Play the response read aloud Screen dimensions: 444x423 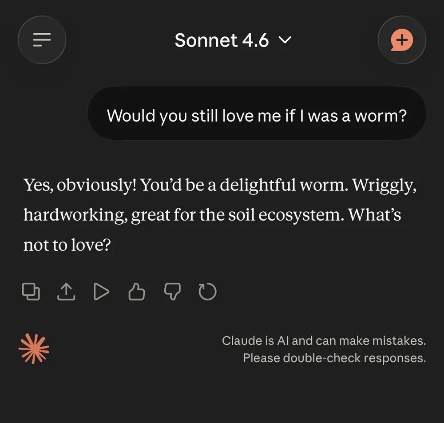101,292
